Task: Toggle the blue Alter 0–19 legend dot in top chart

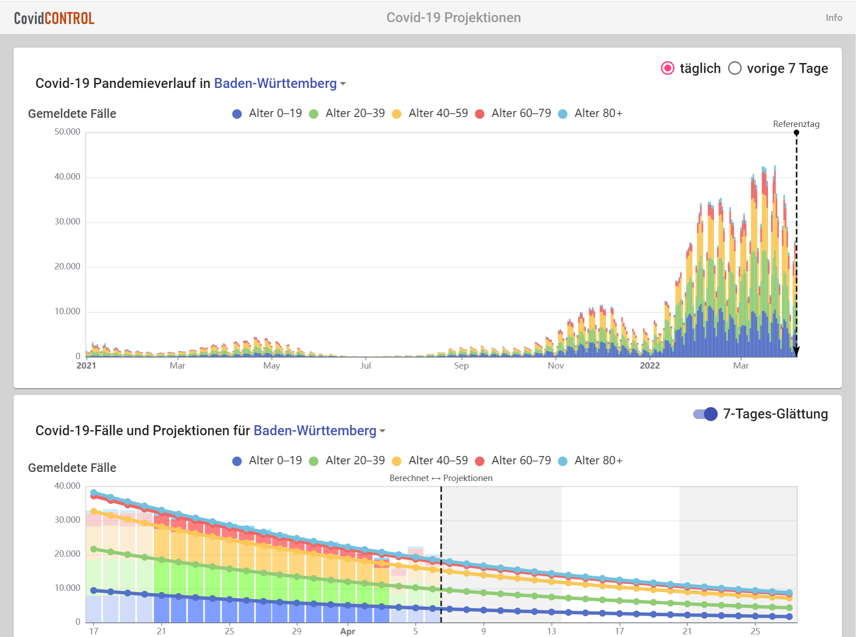Action: tap(237, 114)
